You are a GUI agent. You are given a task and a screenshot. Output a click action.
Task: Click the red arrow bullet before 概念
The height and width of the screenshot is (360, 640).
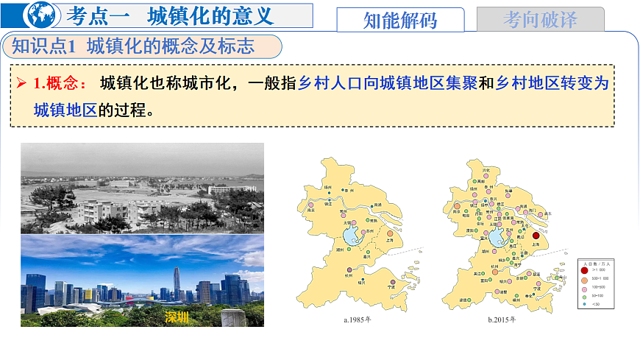tap(23, 83)
